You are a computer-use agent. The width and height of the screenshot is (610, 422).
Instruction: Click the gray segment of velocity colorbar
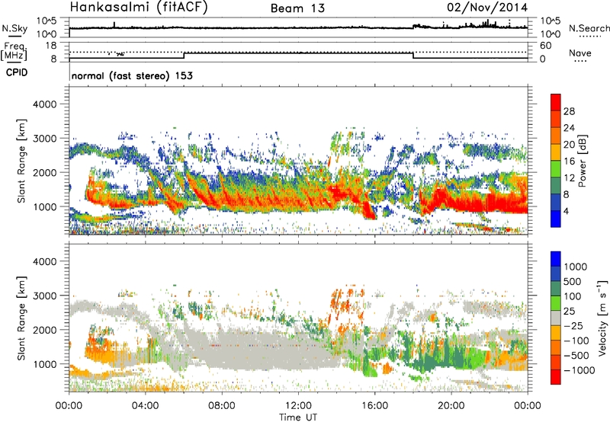(x=556, y=318)
